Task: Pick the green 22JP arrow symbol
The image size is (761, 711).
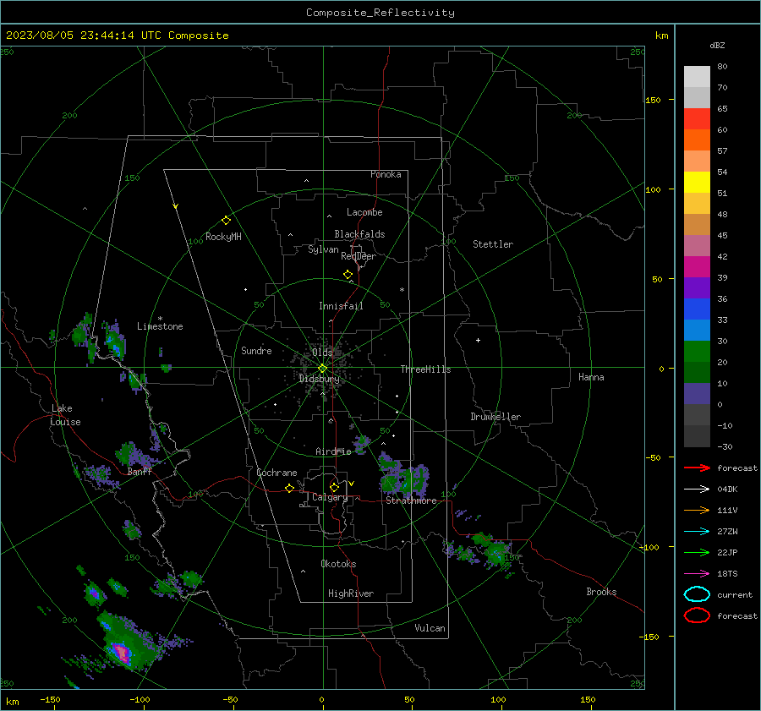Action: click(697, 552)
